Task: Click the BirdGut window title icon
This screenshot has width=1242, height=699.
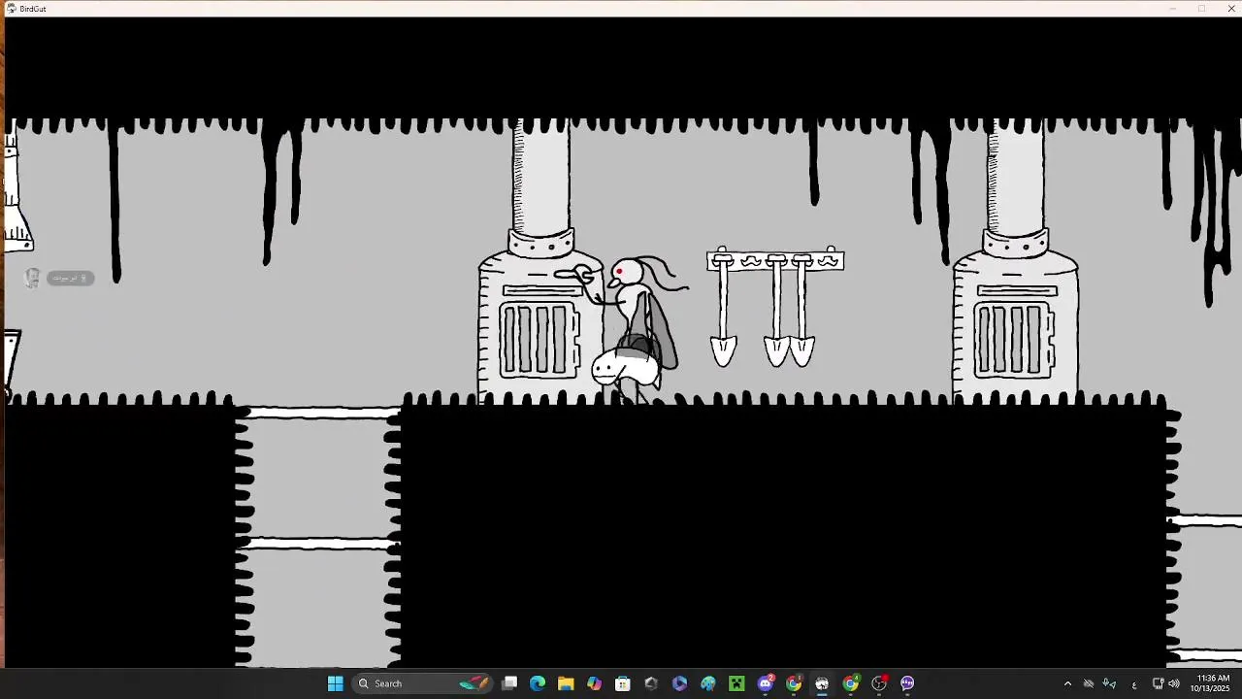Action: click(x=12, y=9)
